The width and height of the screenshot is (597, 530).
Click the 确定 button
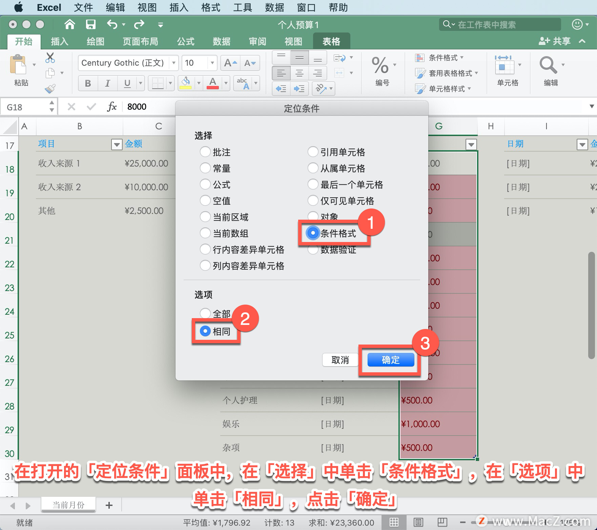click(391, 360)
